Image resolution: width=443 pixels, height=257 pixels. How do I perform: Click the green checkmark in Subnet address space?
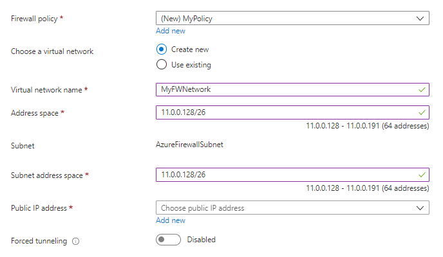coord(422,175)
